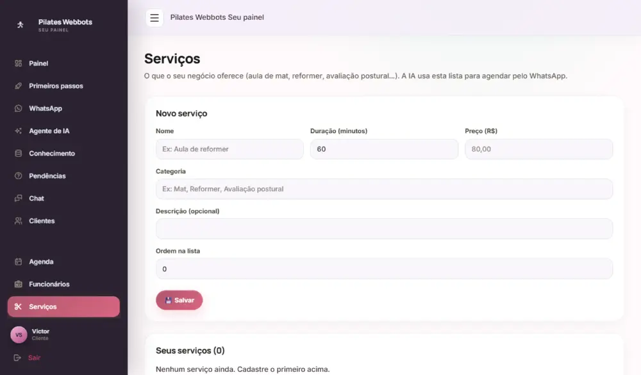Click the VS user avatar
Viewport: 641px width, 375px height.
(x=19, y=335)
